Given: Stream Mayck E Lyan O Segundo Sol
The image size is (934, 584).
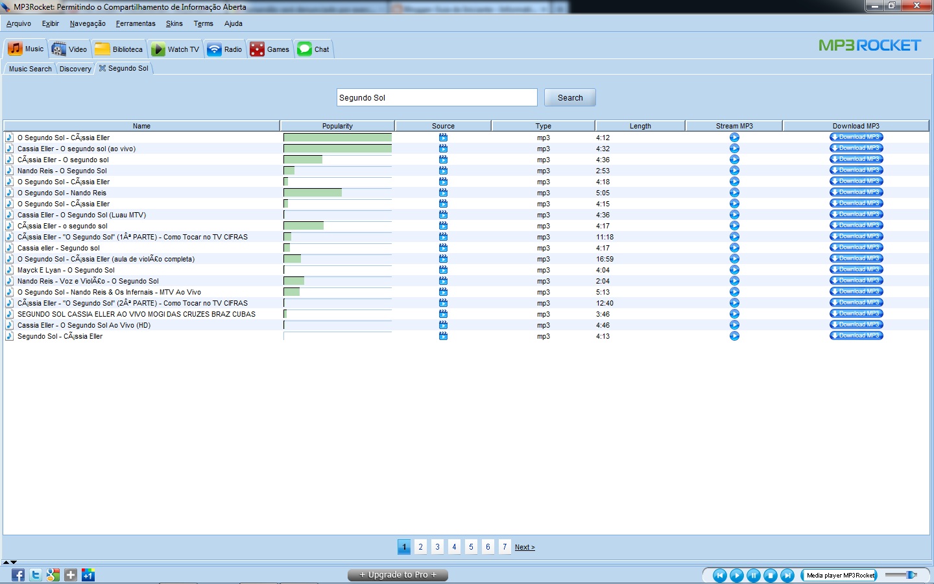Looking at the screenshot, I should (x=734, y=269).
